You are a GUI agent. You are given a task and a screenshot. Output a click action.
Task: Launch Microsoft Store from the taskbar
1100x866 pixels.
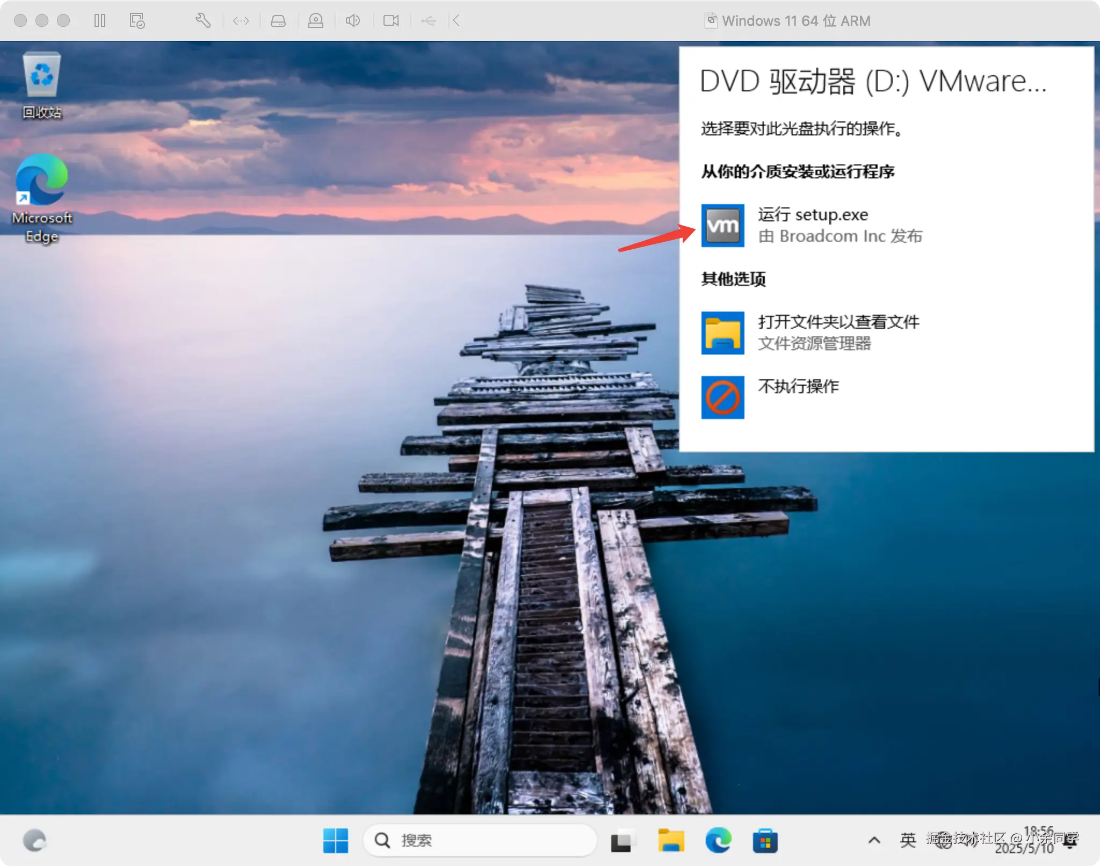tap(765, 840)
